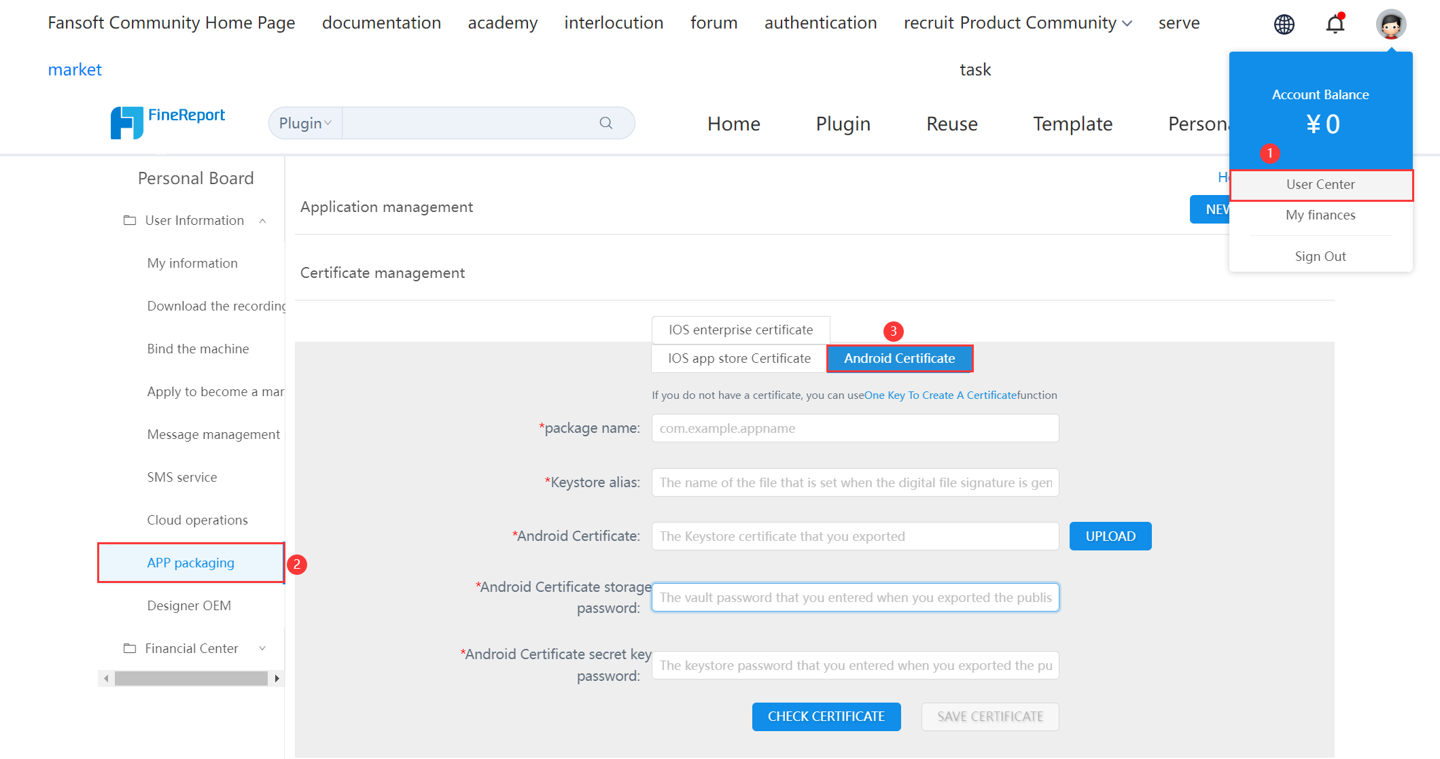
Task: Focus the Android Certificate file field
Action: click(x=855, y=536)
